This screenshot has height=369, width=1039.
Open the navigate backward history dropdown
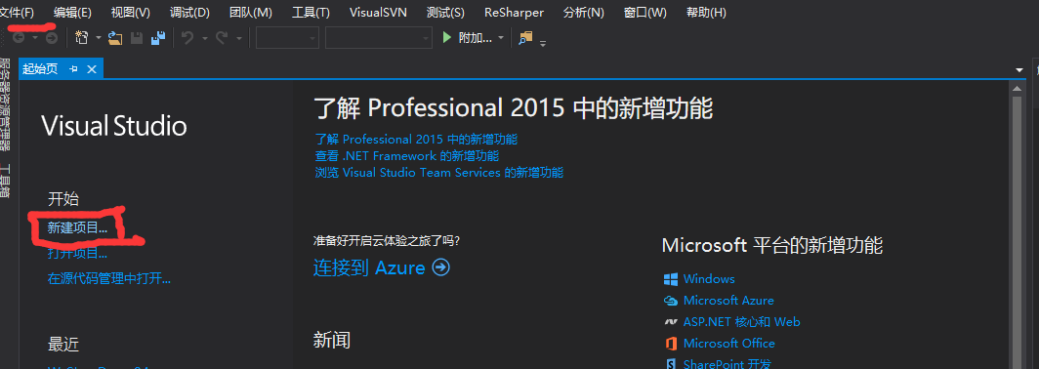35,38
